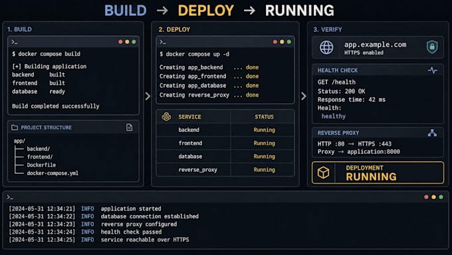Click the log terminal prompt icon
The image size is (452, 255).
[10, 197]
